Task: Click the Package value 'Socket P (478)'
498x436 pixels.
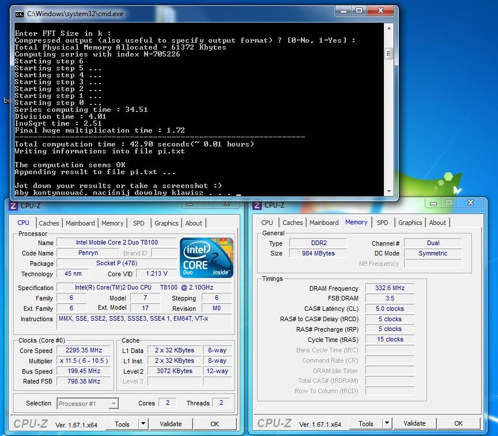Action: pos(117,263)
